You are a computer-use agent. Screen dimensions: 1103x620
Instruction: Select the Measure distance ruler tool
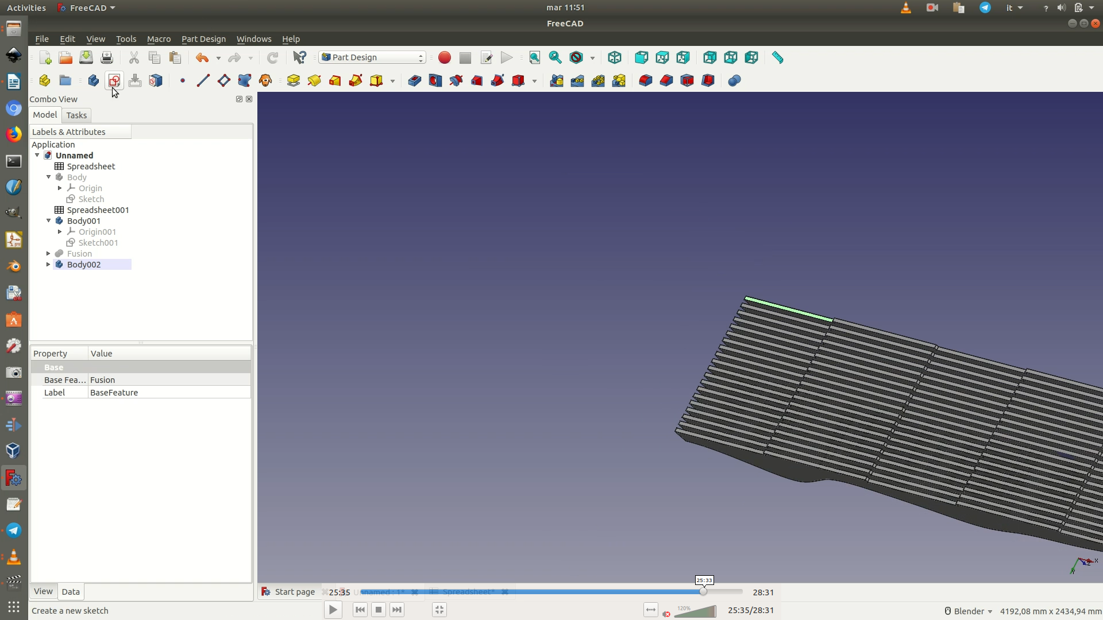[x=777, y=57]
